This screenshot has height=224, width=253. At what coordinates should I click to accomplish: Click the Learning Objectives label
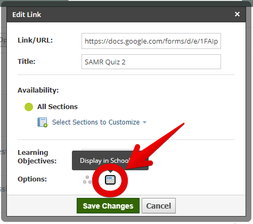tap(37, 156)
